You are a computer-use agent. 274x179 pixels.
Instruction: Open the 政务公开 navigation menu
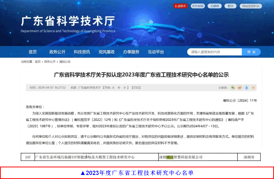[x=57, y=52]
